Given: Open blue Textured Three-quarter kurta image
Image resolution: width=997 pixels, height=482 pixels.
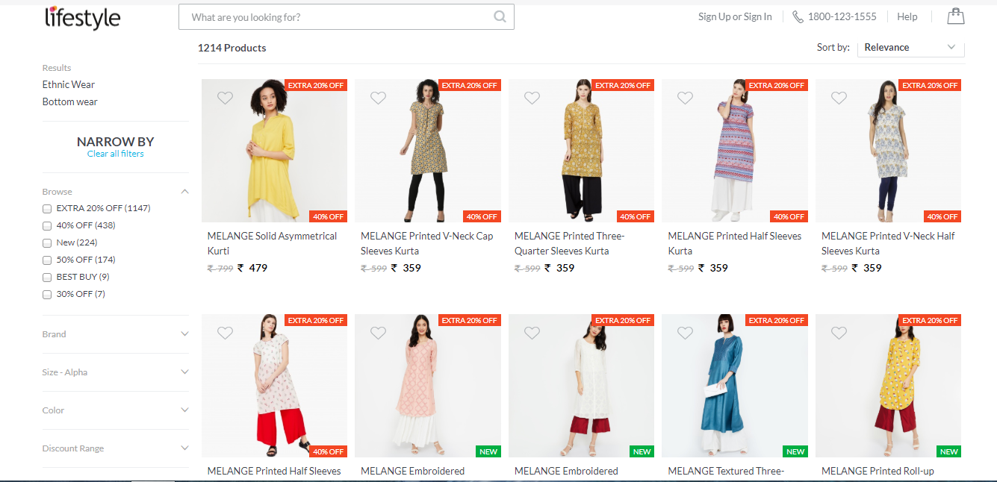Looking at the screenshot, I should pyautogui.click(x=735, y=386).
